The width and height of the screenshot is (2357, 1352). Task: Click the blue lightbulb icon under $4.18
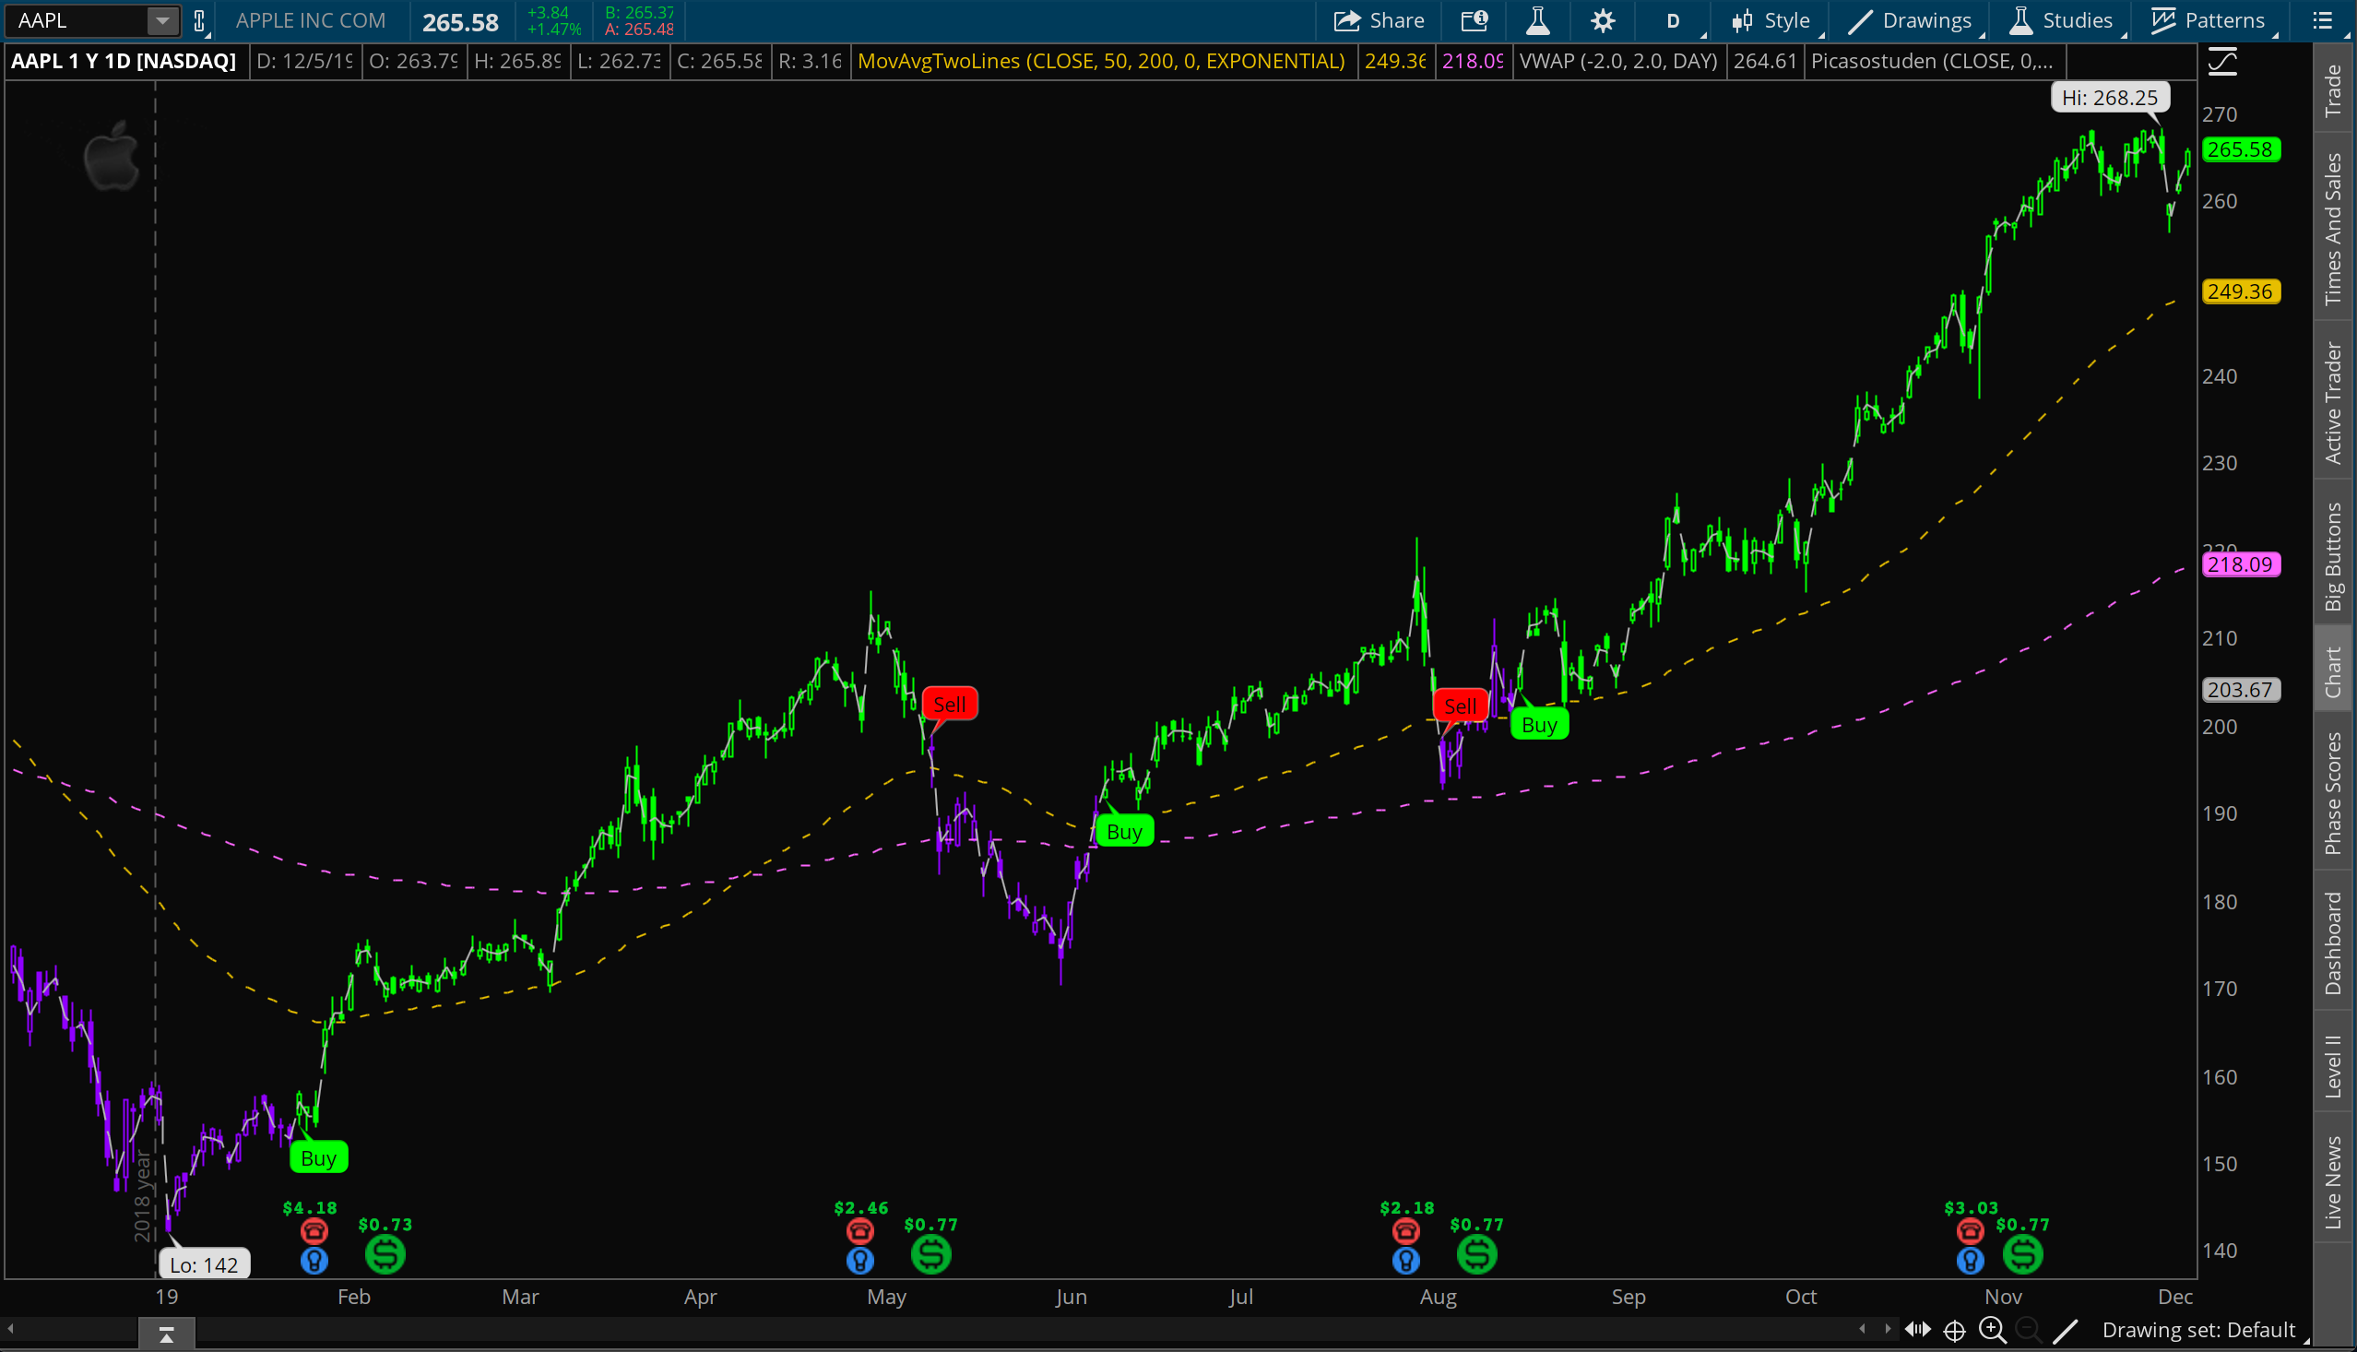pos(314,1260)
